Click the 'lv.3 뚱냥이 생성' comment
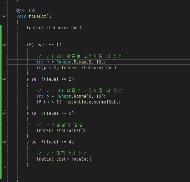The width and height of the screenshot is (190, 182). (x=60, y=125)
